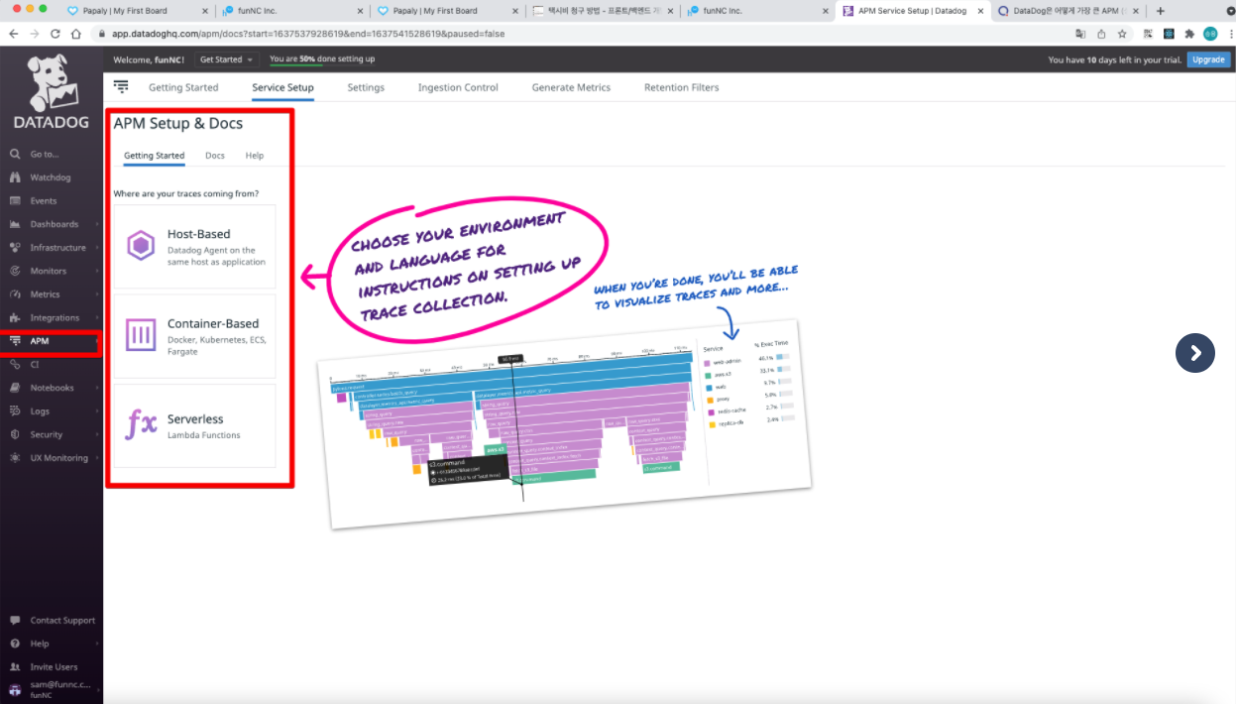Choose the Host-Based trace option

194,247
